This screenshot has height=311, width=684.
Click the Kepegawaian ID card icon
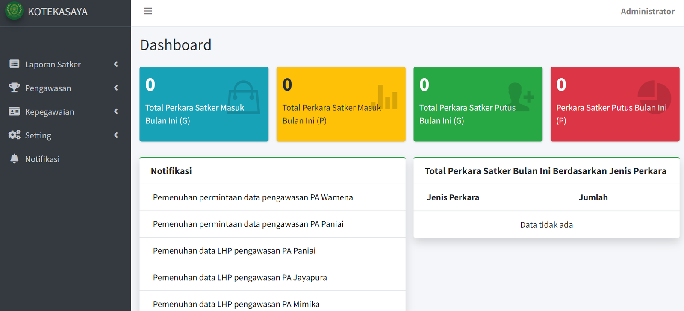pos(14,111)
